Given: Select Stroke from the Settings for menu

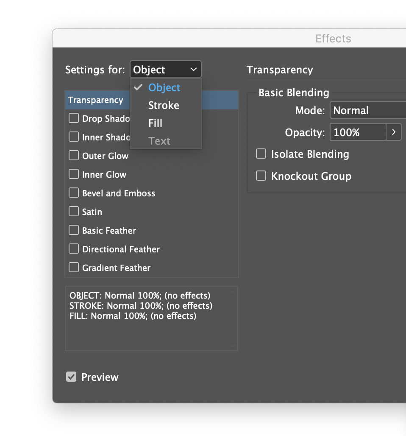Looking at the screenshot, I should [163, 105].
